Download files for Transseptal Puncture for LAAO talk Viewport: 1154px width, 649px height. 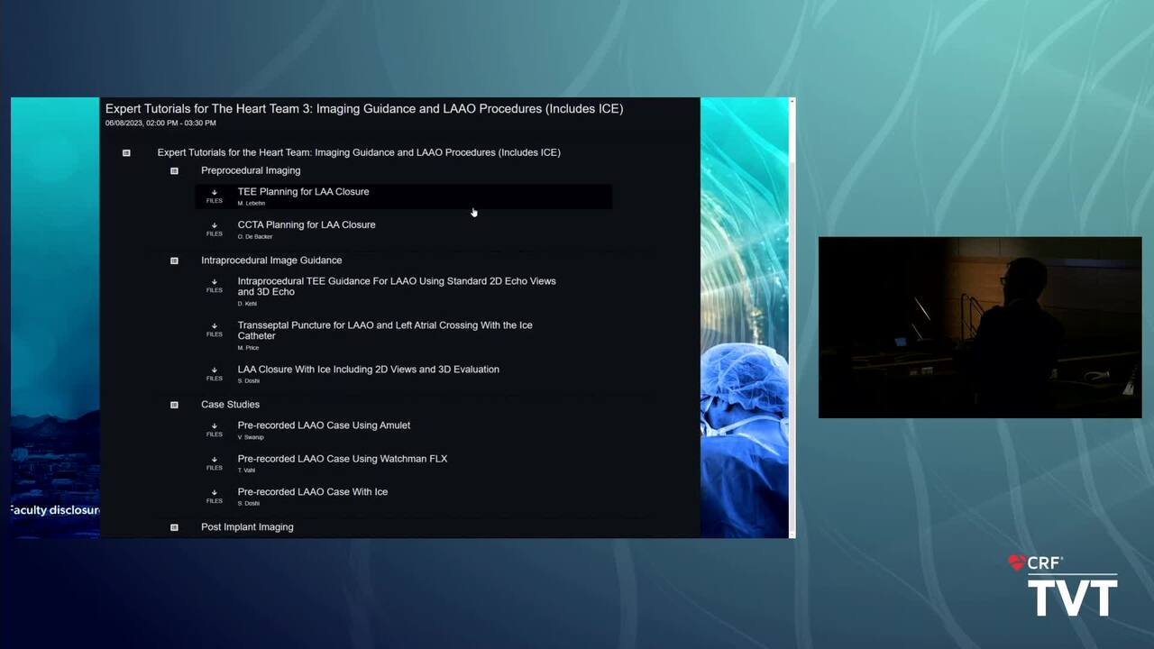(214, 330)
